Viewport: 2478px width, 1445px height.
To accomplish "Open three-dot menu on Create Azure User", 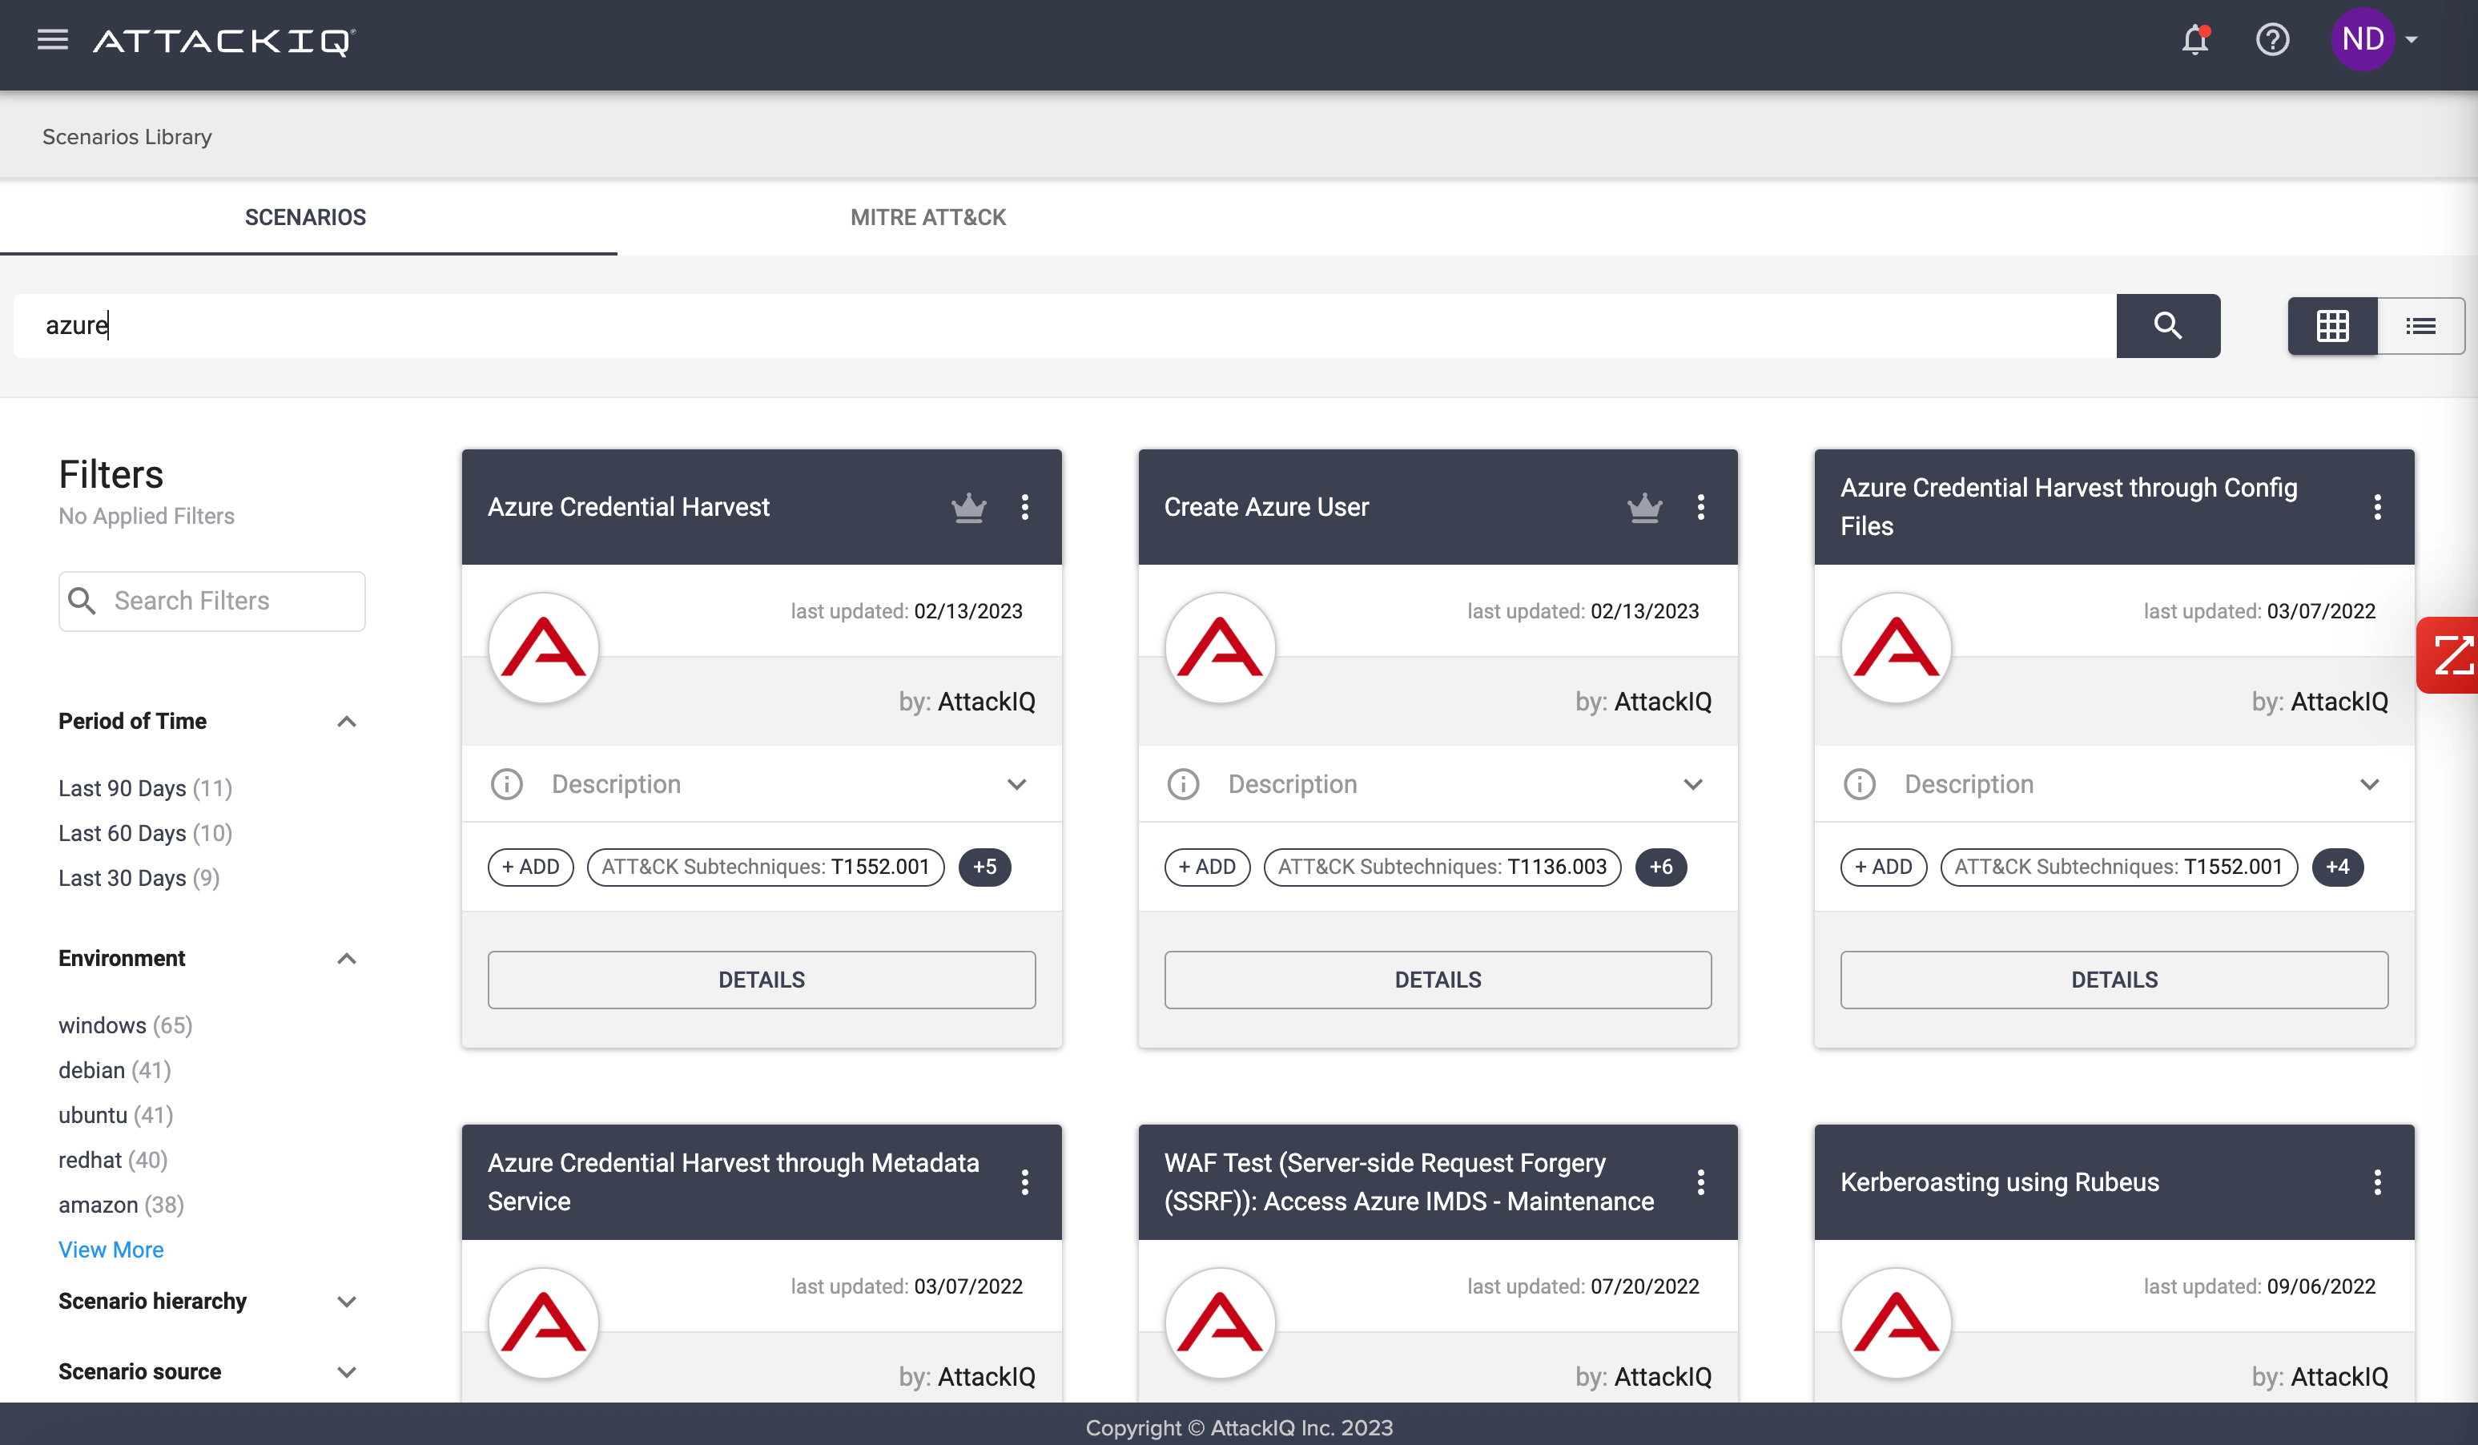I will click(x=1700, y=508).
